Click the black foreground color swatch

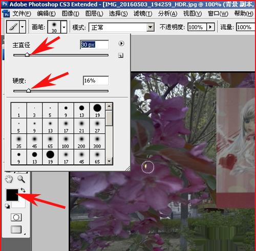[12, 195]
